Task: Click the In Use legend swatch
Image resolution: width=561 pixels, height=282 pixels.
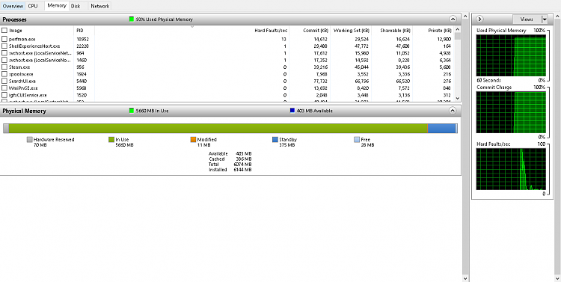Action: coord(111,140)
